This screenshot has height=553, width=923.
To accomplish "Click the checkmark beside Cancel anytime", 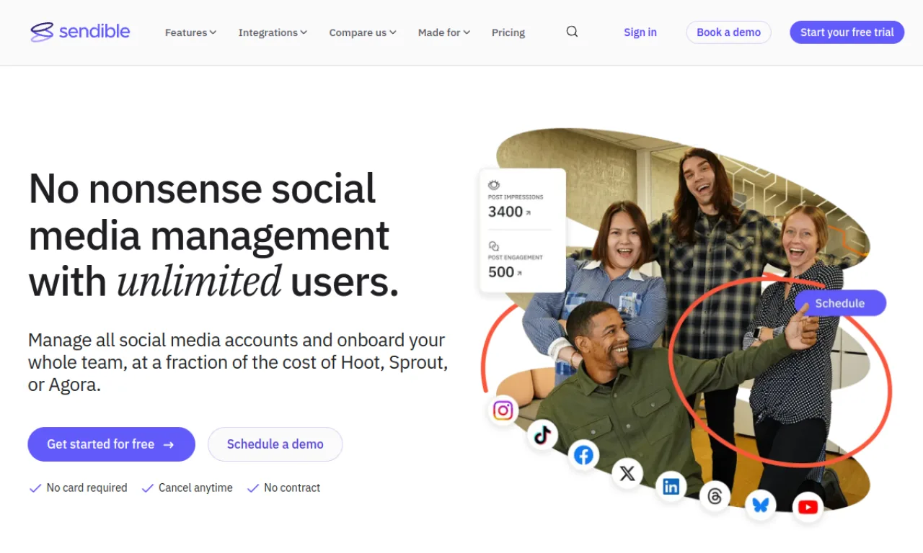I will click(147, 488).
